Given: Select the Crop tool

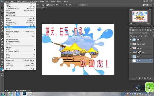Looking at the screenshot, I should coord(2,22).
